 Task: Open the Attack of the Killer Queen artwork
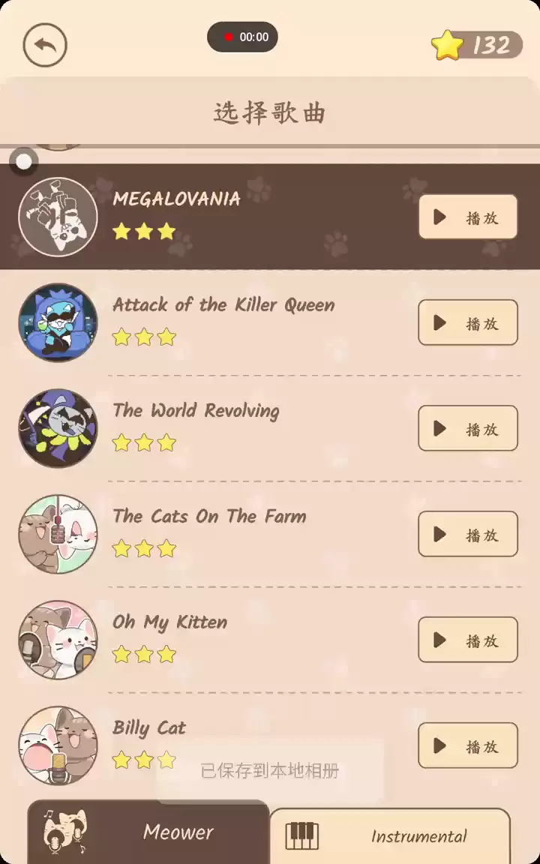58,322
